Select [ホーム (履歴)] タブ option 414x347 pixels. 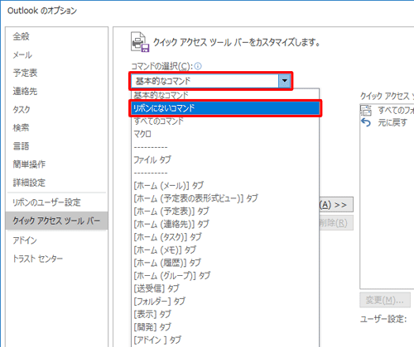225,263
